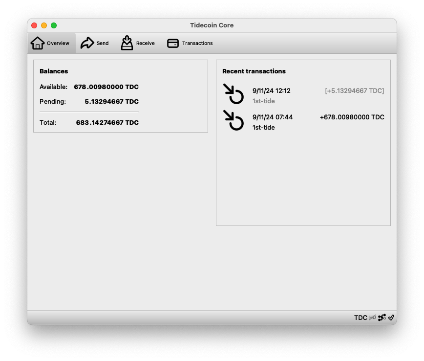Screen dimensions: 424x361
Task: Click the Available balance amount
Action: coord(106,87)
